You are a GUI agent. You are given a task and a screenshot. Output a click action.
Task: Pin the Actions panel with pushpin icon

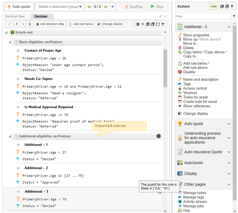tap(232, 6)
